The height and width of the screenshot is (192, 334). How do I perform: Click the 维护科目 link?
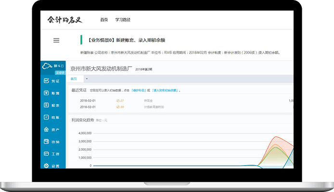pyautogui.click(x=138, y=90)
